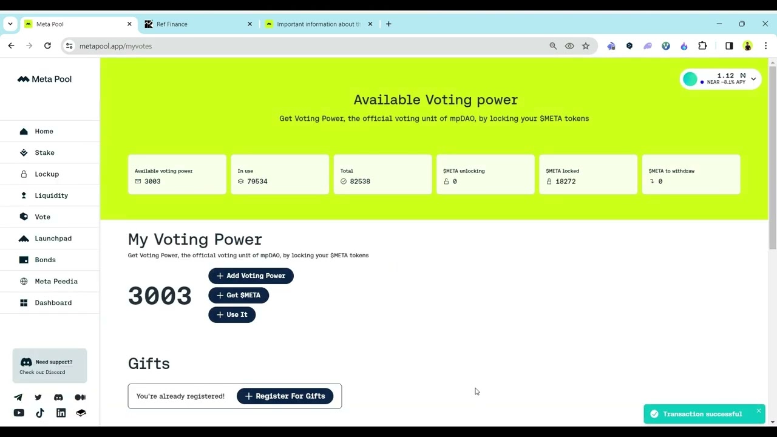777x437 pixels.
Task: Click the Meta Pool logo
Action: [44, 79]
